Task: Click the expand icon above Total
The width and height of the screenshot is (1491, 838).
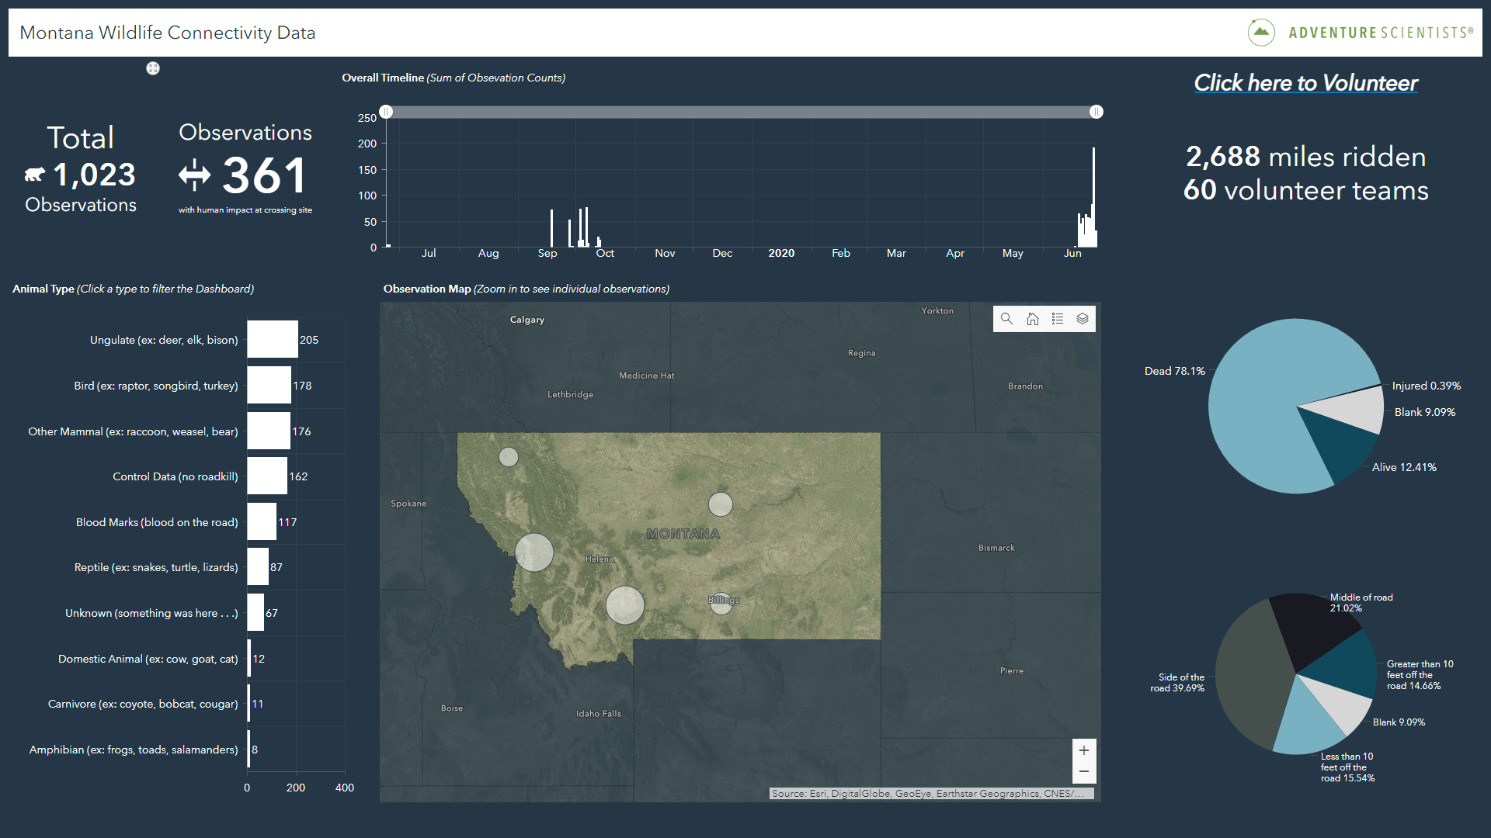Action: (x=153, y=68)
